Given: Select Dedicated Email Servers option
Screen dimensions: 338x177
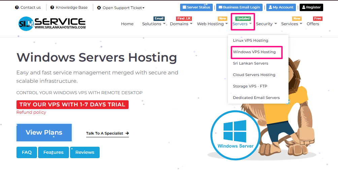Looking at the screenshot, I should point(256,98).
